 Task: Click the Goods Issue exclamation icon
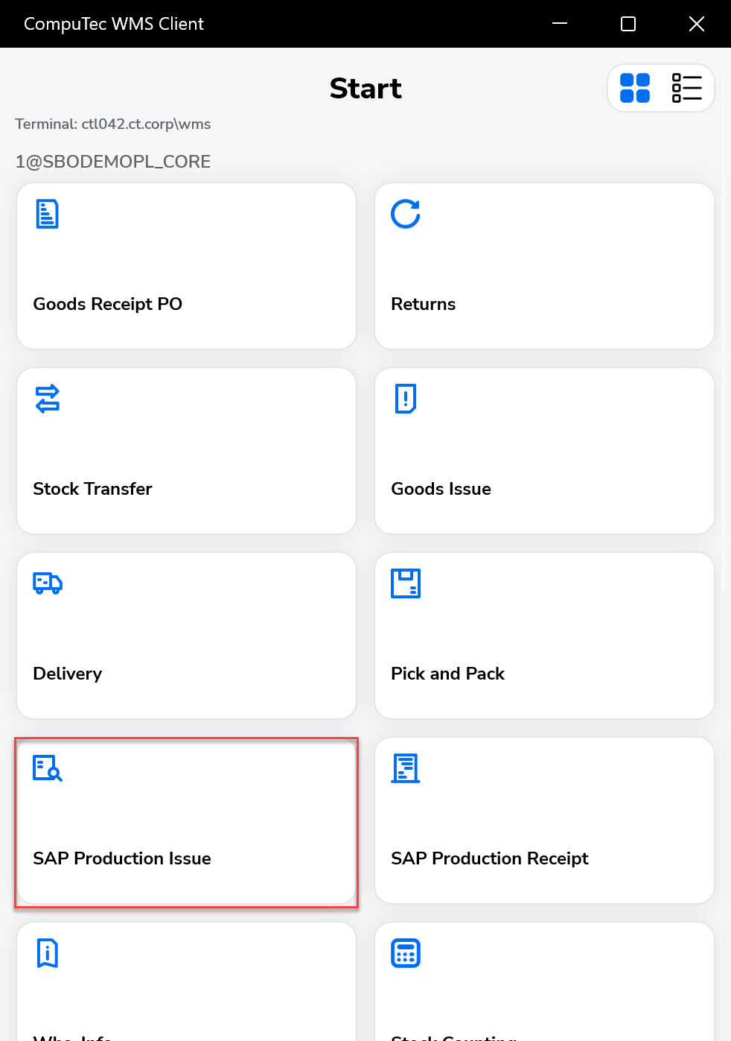coord(405,399)
